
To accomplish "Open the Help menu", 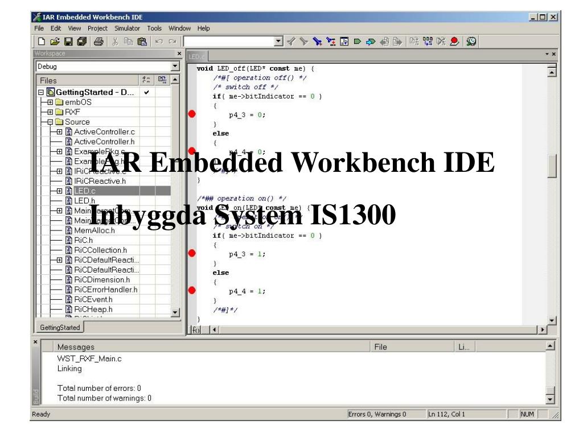I will click(203, 28).
